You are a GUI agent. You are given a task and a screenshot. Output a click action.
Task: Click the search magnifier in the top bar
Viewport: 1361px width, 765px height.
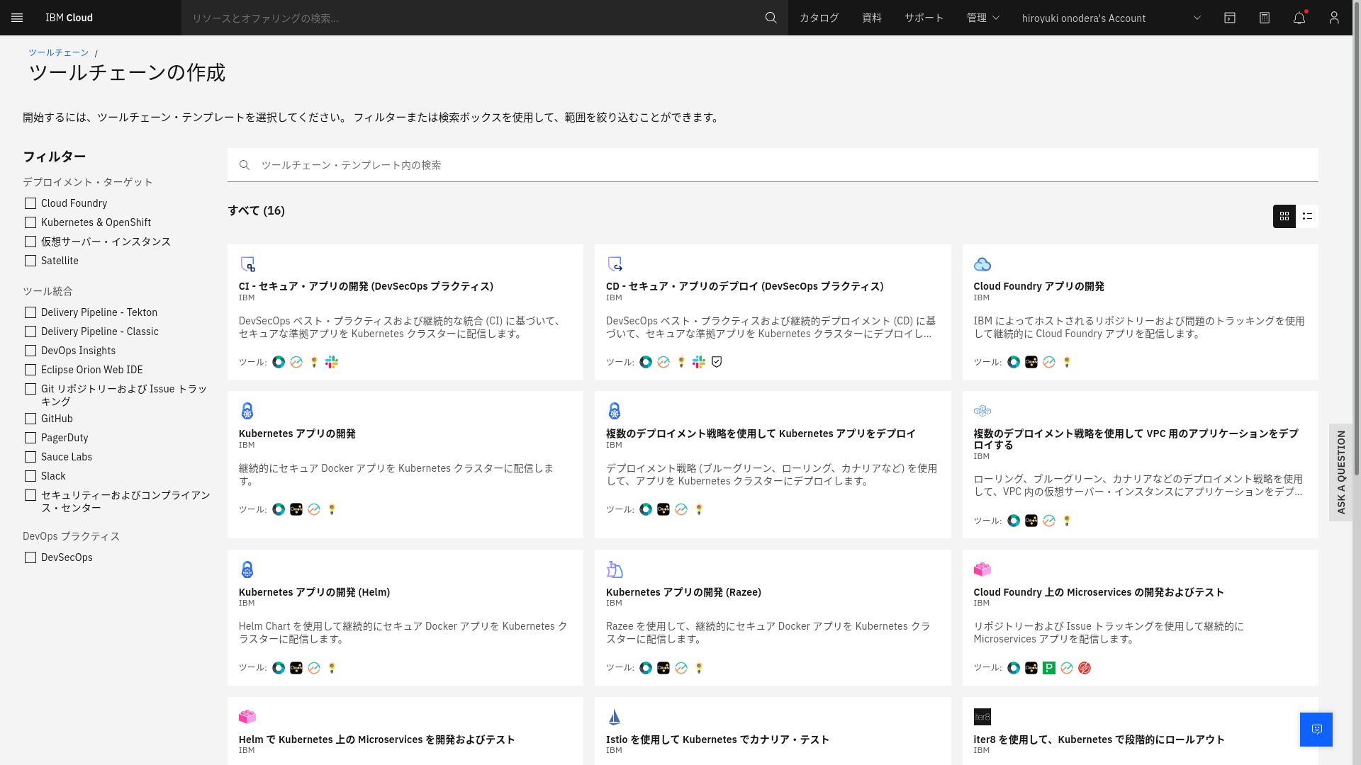(x=771, y=18)
